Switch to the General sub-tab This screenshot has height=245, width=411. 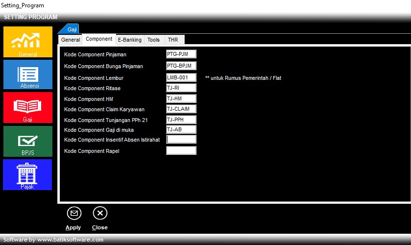tap(71, 40)
